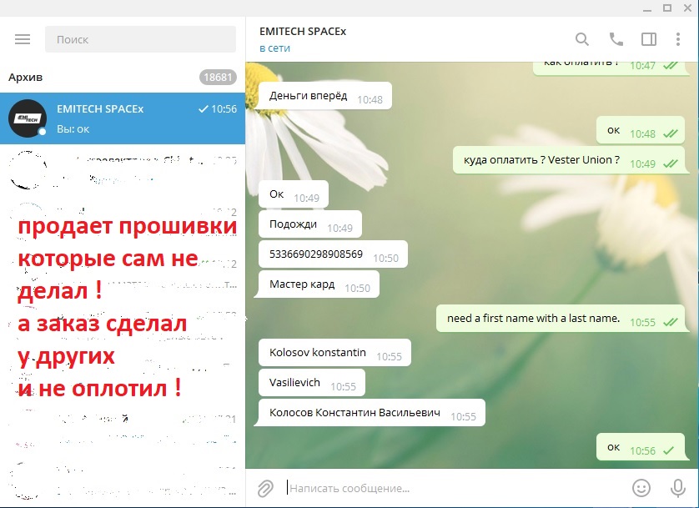
Task: Open the emoji picker smiley icon
Action: [x=641, y=488]
